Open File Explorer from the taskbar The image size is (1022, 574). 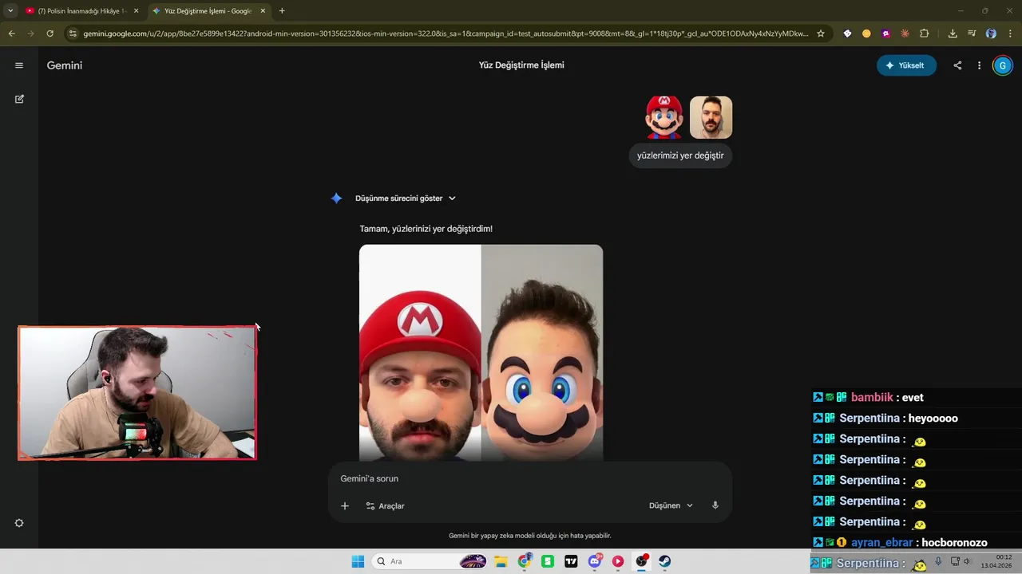pos(501,561)
